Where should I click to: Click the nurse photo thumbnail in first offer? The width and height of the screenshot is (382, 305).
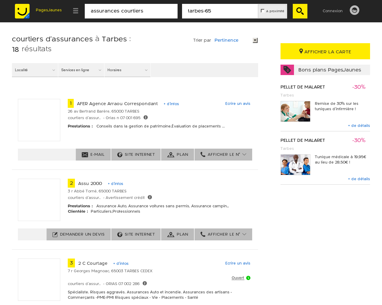295,111
